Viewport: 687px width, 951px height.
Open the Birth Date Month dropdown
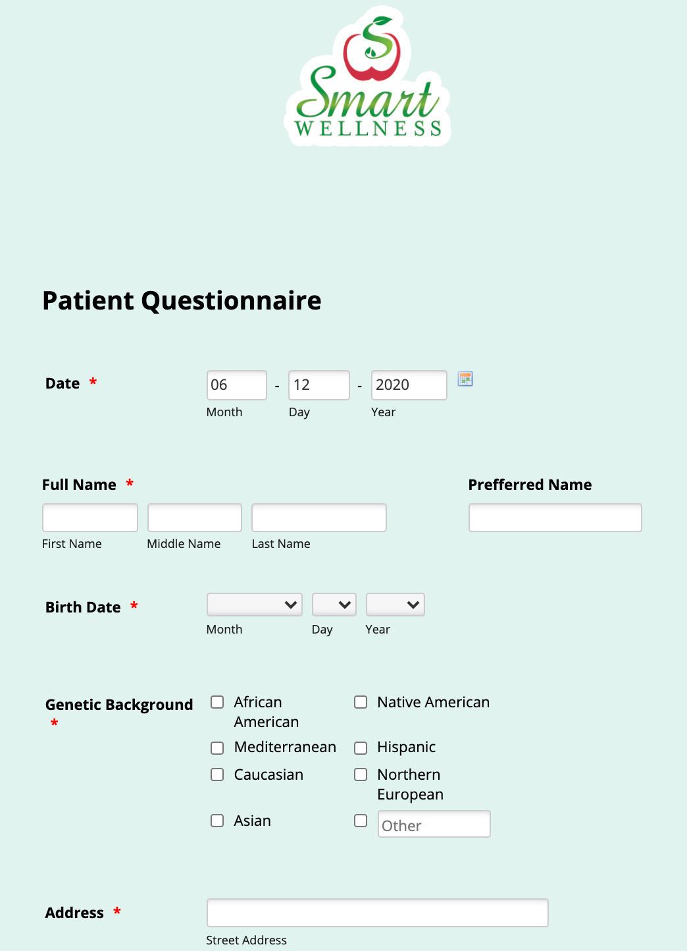254,605
